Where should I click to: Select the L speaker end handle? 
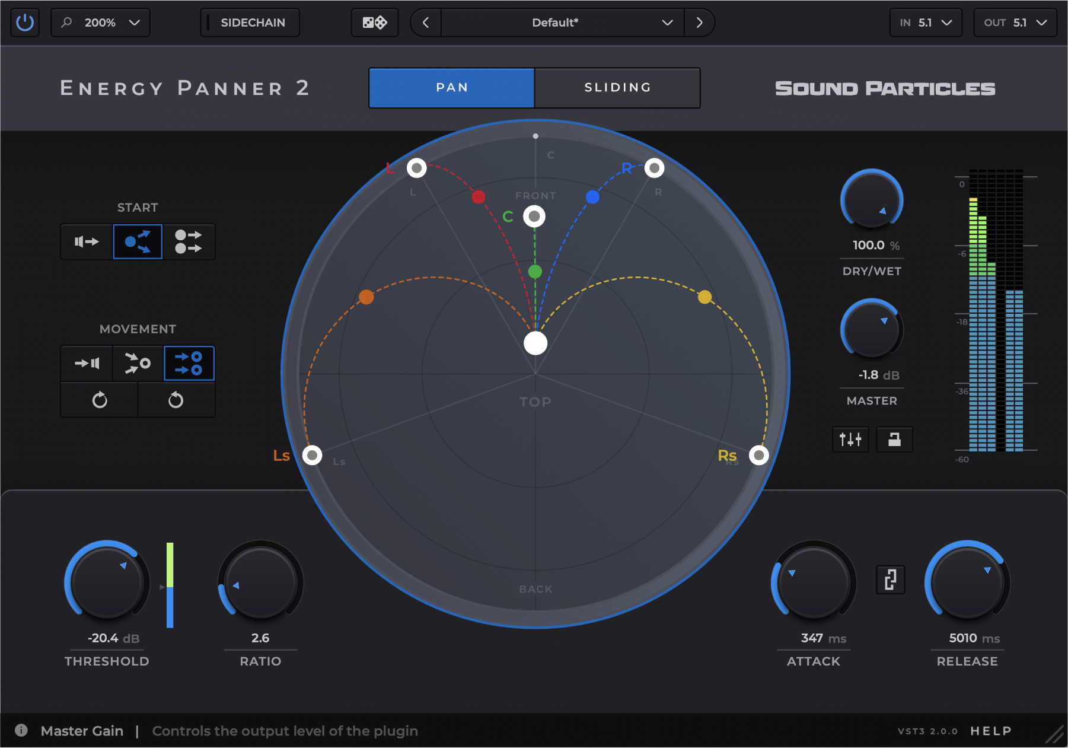pos(417,168)
